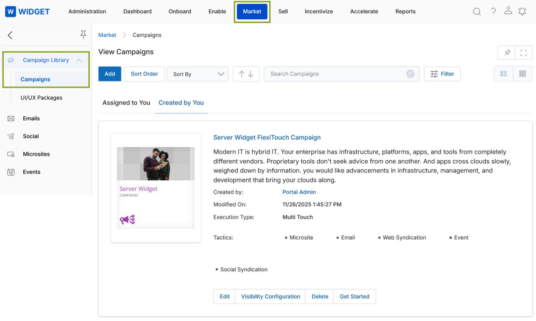
Task: Click Get Started on campaign
Action: [354, 296]
